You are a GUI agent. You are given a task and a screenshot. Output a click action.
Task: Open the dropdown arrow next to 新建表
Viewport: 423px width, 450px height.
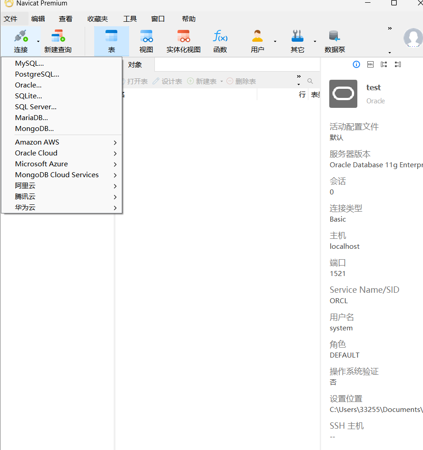click(221, 82)
